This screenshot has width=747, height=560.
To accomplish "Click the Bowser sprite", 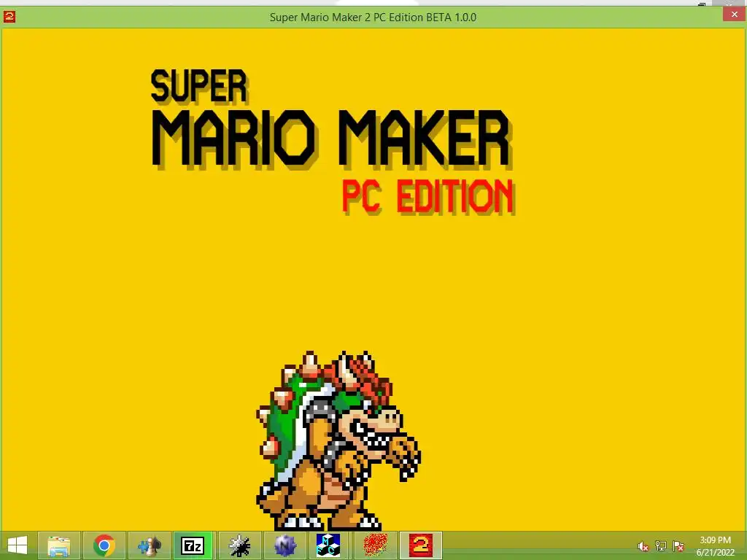I will tap(339, 440).
